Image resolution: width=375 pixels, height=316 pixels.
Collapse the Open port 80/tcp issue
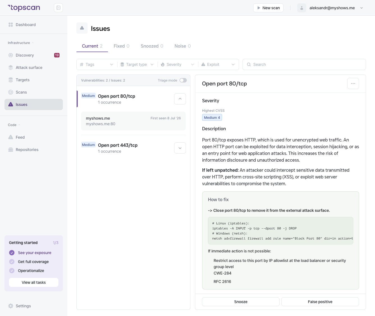[180, 99]
